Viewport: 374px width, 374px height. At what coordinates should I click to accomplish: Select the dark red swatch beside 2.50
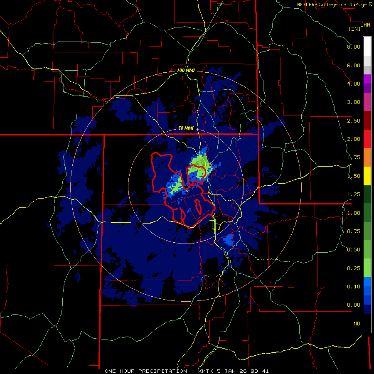point(367,121)
